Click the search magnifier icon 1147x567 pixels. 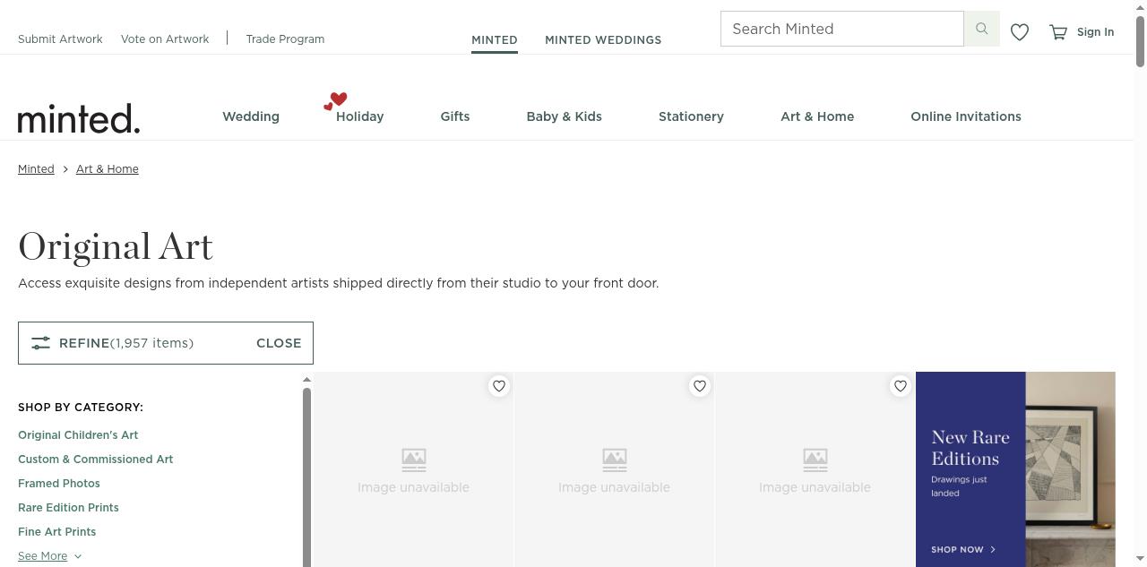coord(981,29)
